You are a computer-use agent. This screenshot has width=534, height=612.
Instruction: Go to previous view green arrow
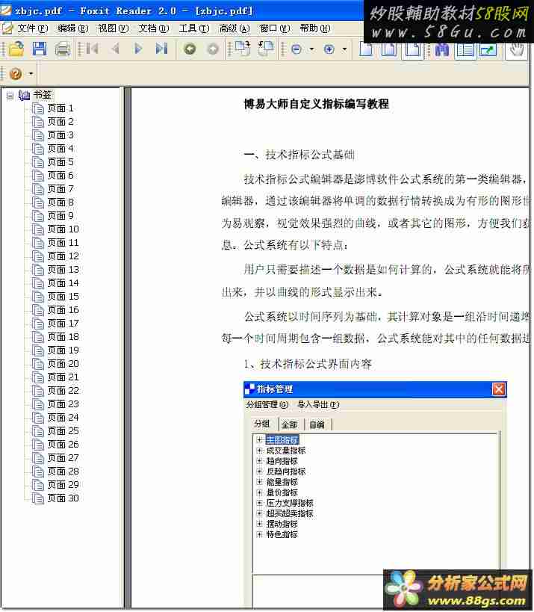pos(190,49)
